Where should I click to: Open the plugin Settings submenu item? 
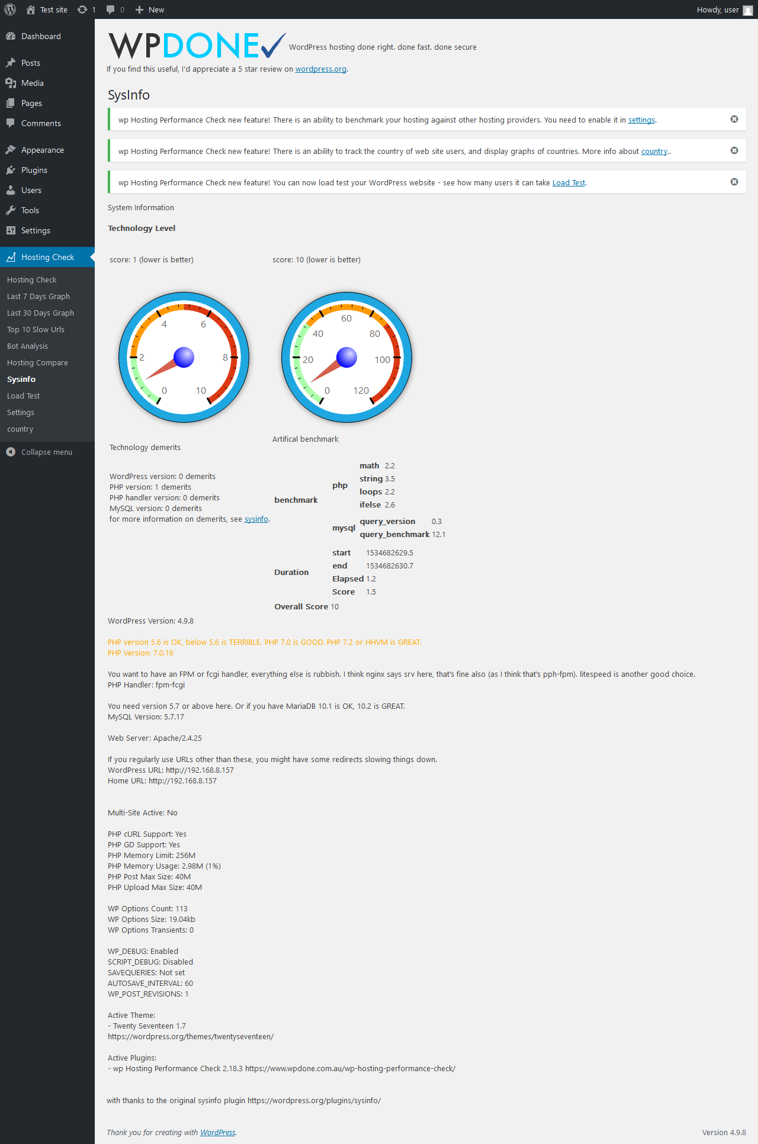[21, 412]
